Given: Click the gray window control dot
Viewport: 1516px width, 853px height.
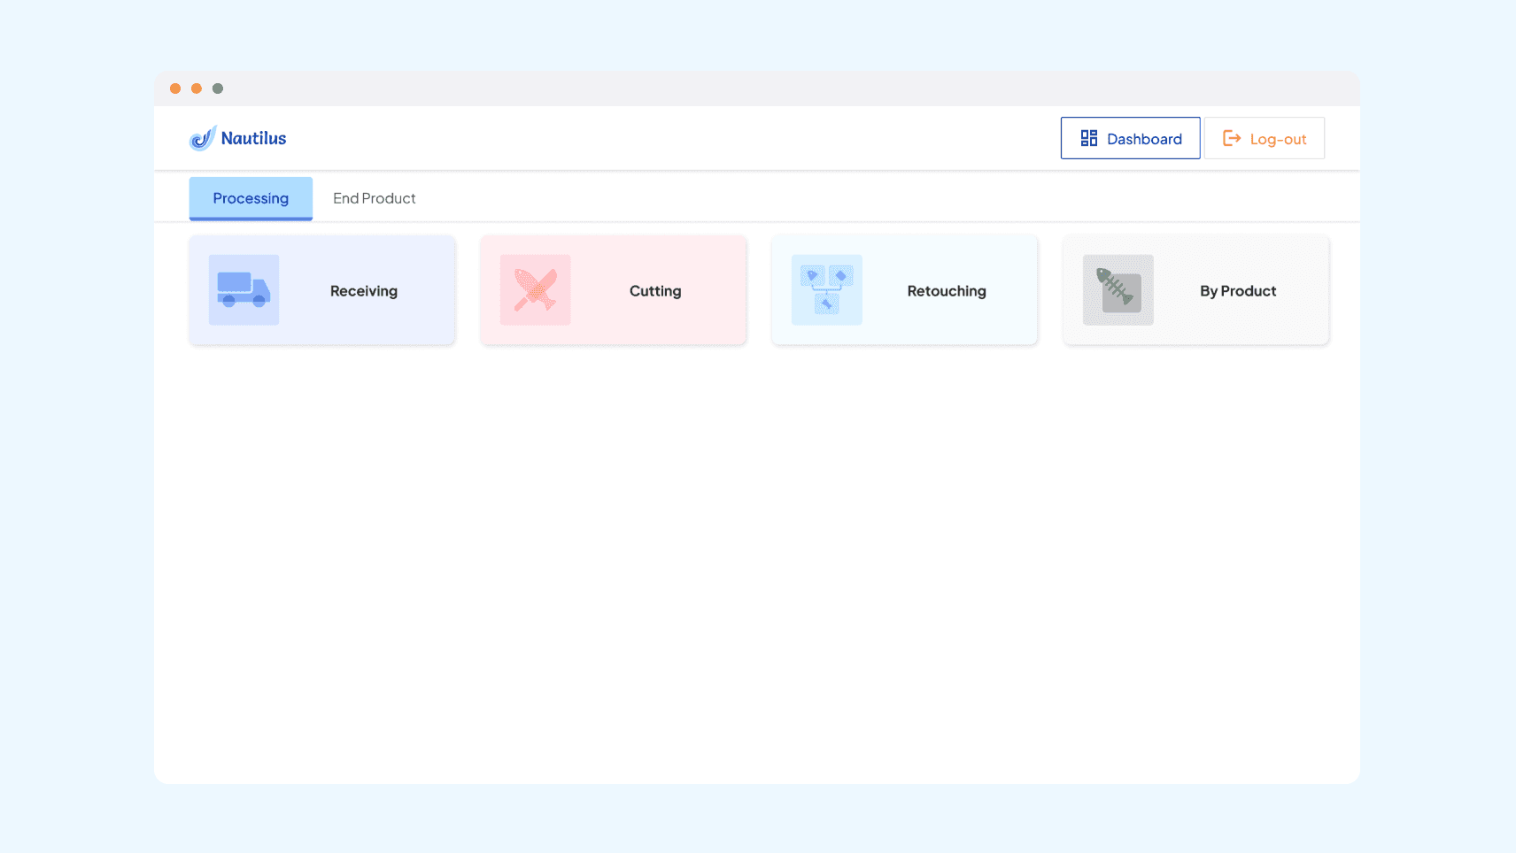Looking at the screenshot, I should (218, 88).
